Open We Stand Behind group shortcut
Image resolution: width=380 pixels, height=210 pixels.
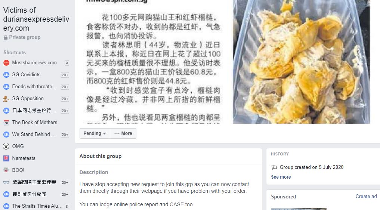coord(34,135)
